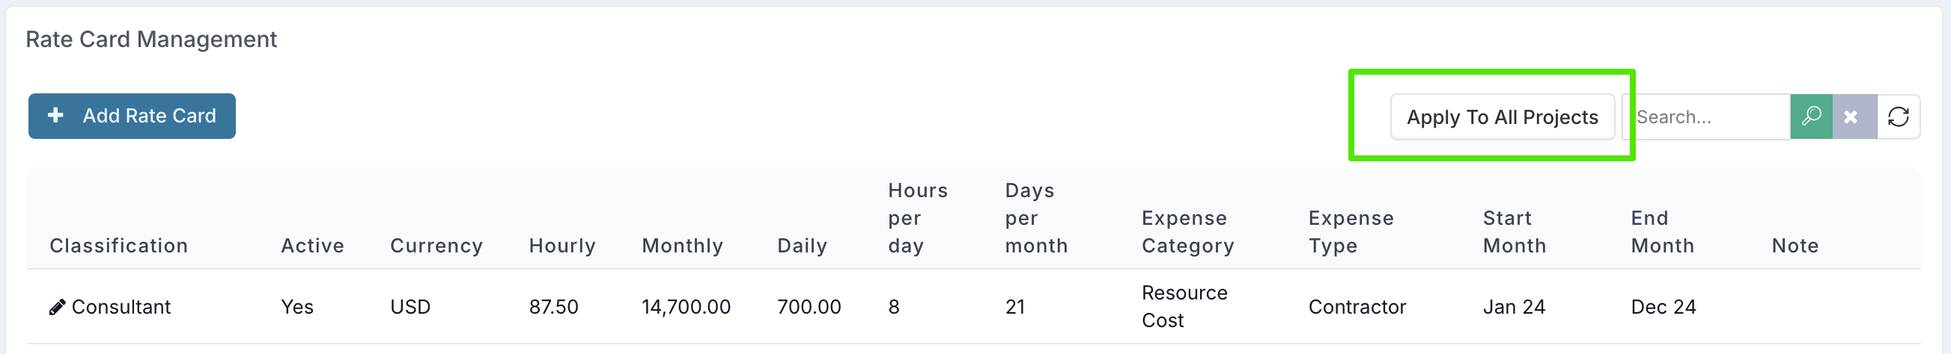Screen dimensions: 1951x354
Task: Sort by Start Month header
Action: pyautogui.click(x=1514, y=232)
